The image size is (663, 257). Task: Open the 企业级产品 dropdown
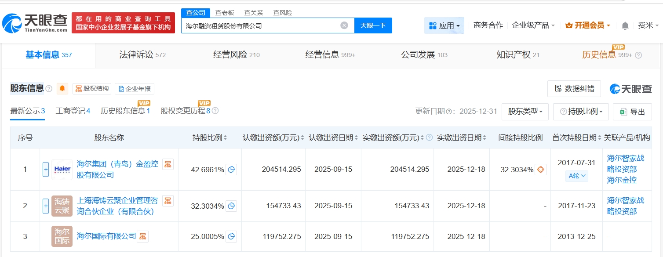[x=533, y=25]
